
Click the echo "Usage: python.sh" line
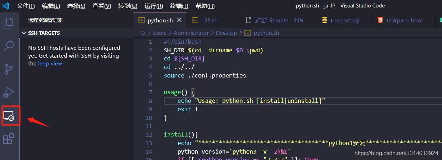252,101
